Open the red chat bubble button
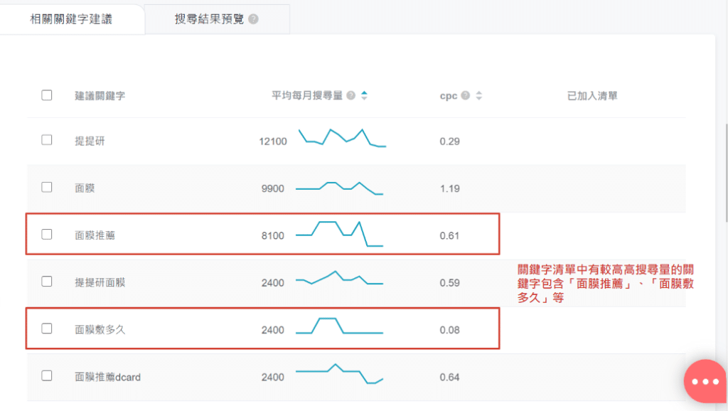 [x=705, y=381]
